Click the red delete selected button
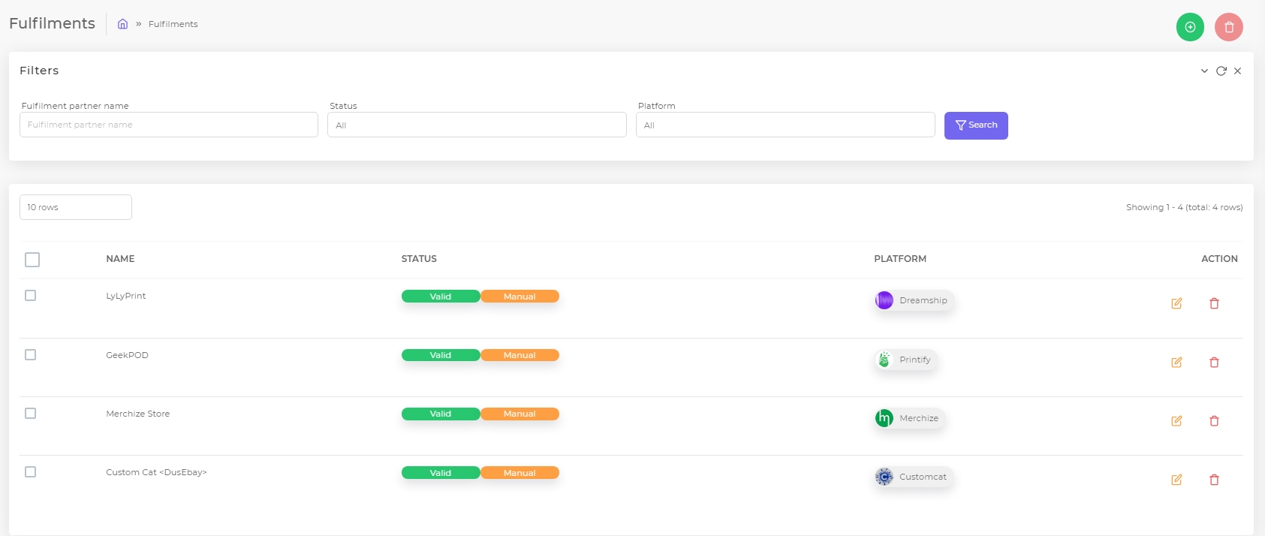 tap(1229, 27)
